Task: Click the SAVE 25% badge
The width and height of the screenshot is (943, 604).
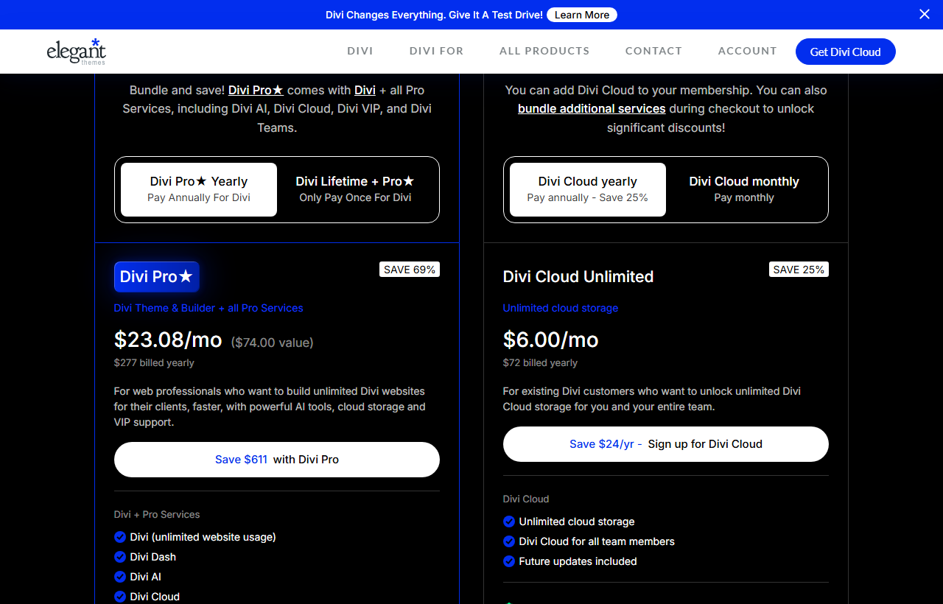Action: point(799,270)
